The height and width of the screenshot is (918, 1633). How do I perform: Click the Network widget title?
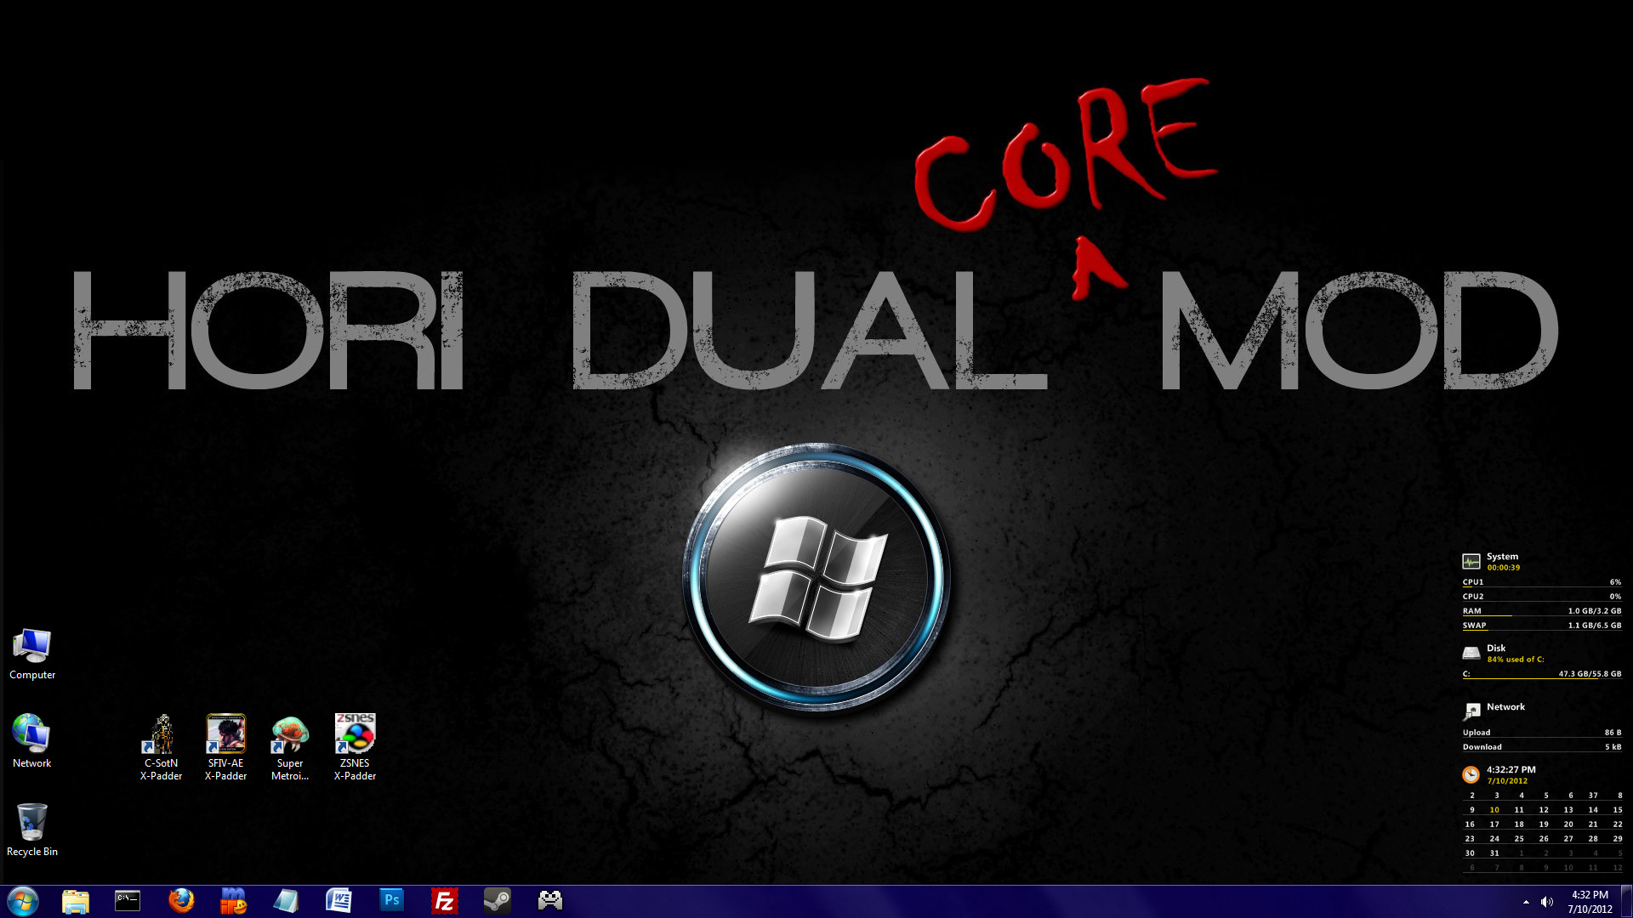1505,707
